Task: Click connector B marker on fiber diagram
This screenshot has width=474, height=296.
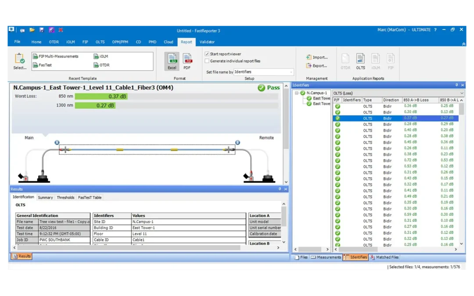Action: [x=237, y=143]
